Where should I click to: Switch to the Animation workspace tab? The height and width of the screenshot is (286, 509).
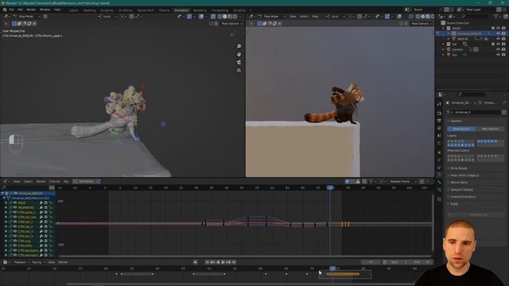click(181, 10)
